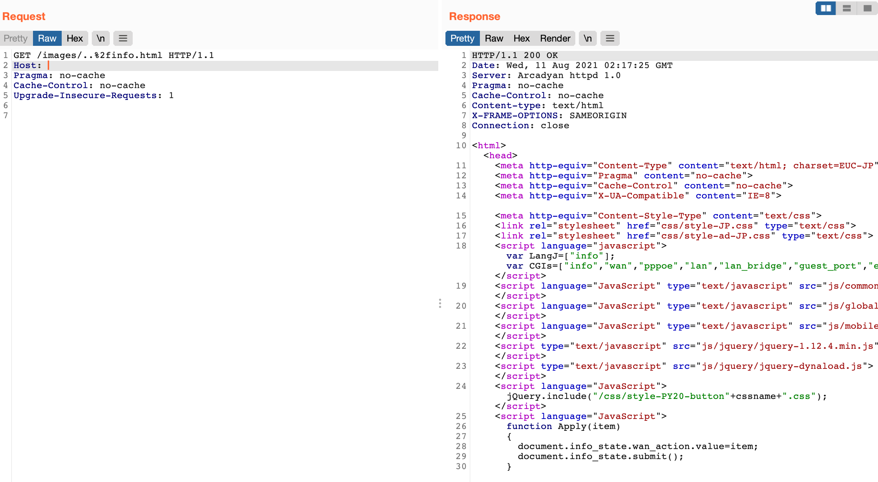Open Request hamburger options menu
Image resolution: width=878 pixels, height=482 pixels.
pyautogui.click(x=123, y=38)
